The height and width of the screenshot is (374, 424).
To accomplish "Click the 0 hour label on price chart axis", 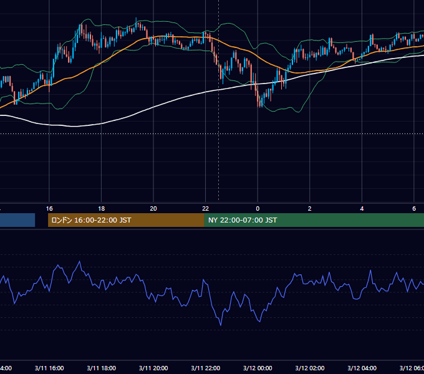I will tap(258, 209).
